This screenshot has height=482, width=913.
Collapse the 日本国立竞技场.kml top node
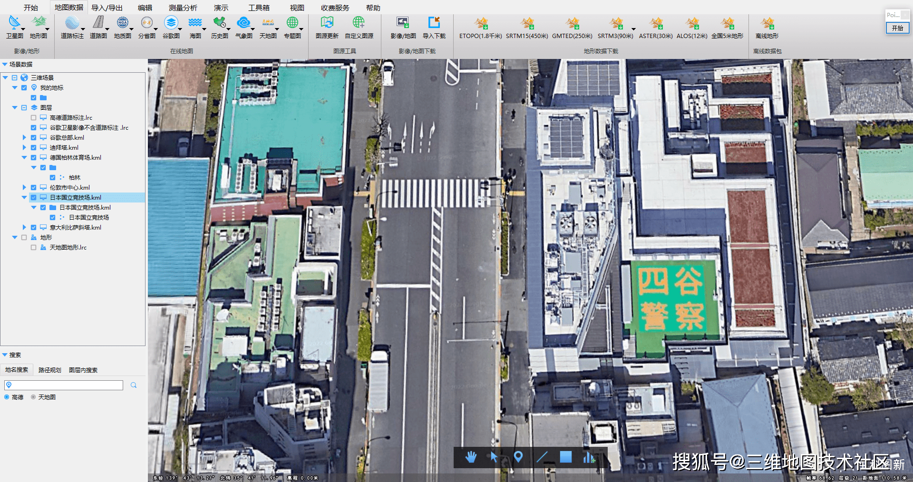point(24,197)
